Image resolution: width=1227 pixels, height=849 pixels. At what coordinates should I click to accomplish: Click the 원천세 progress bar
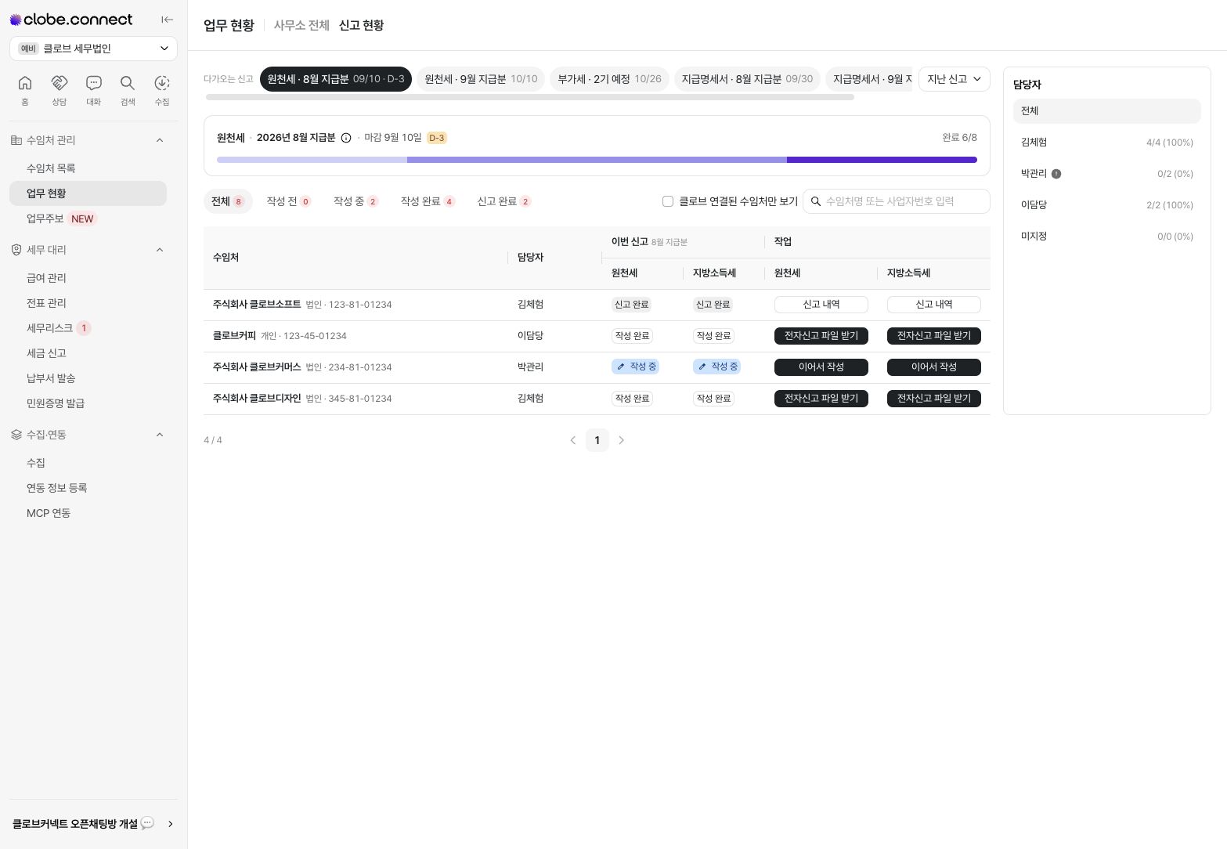[x=597, y=160]
